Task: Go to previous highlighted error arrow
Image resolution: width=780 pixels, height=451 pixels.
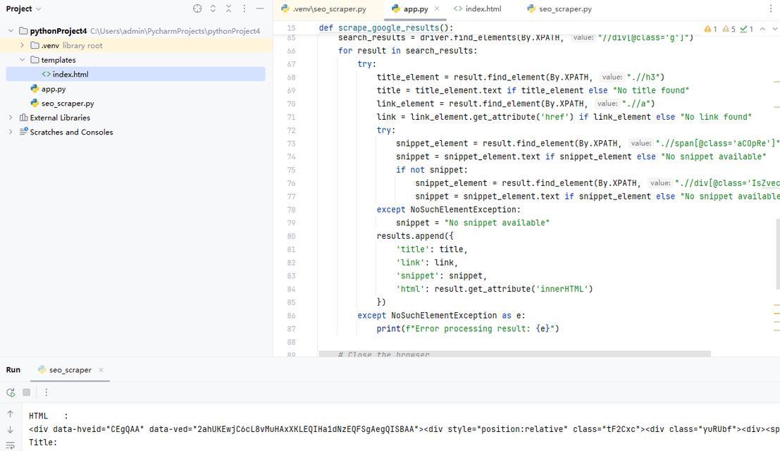Action: (x=762, y=29)
